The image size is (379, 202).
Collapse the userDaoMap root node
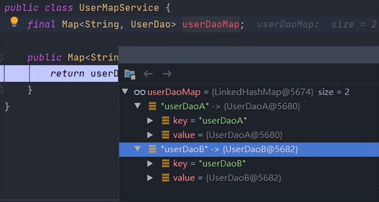point(125,92)
